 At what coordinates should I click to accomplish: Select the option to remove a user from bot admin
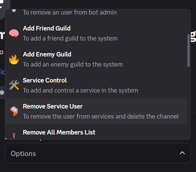pos(96,15)
